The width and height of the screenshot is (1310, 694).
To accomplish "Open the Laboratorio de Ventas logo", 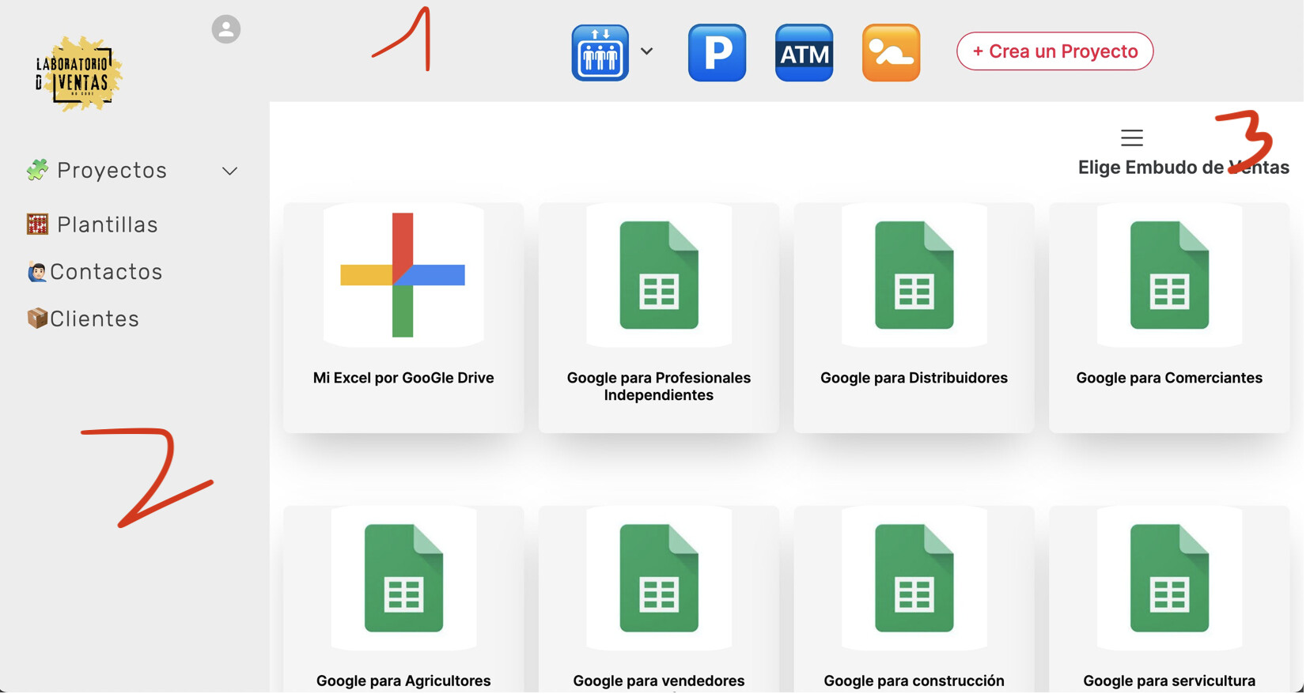I will click(x=78, y=74).
